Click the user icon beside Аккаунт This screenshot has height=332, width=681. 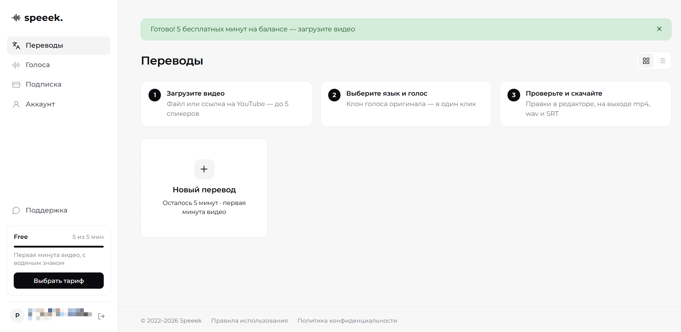tap(16, 104)
